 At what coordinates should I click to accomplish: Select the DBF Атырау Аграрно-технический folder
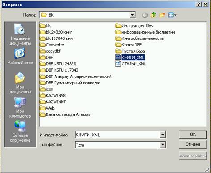point(76,76)
